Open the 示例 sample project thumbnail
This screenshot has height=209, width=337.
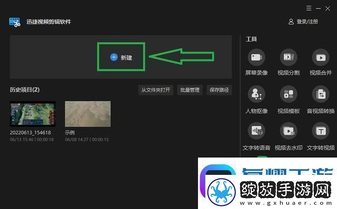[88, 114]
